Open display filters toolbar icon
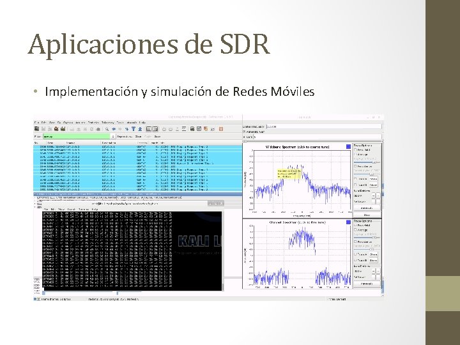 tap(199, 129)
